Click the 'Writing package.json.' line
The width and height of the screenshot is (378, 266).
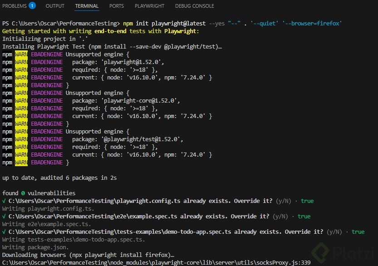pyautogui.click(x=35, y=247)
